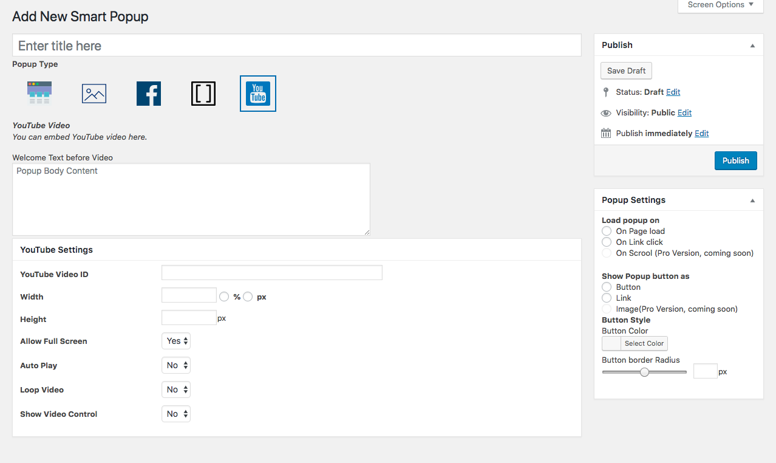Click the Enter title here field

coord(297,46)
